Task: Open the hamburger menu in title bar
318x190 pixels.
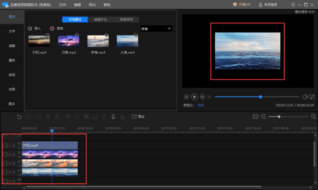Action: click(293, 5)
